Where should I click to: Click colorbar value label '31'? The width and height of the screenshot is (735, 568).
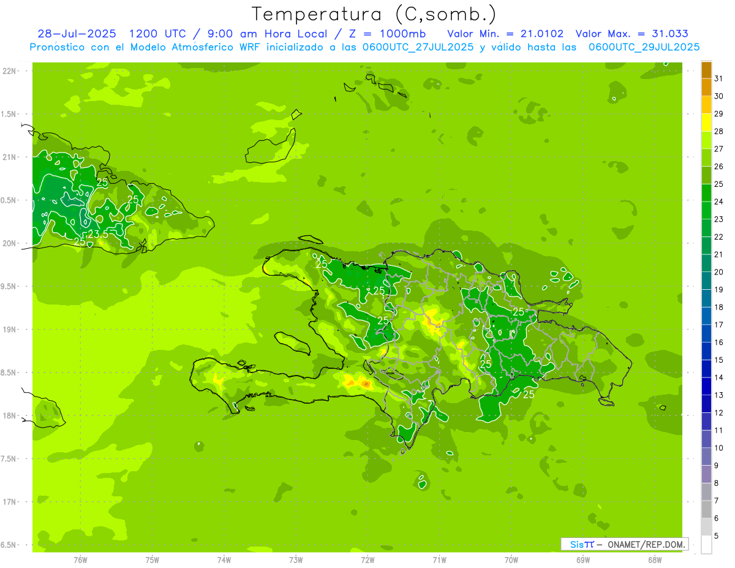pos(719,78)
